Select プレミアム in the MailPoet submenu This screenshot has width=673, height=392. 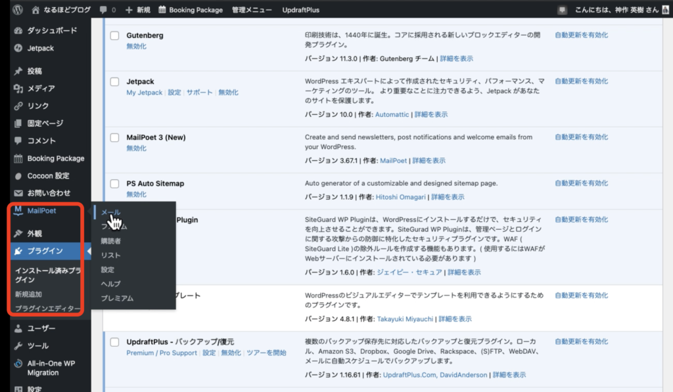pyautogui.click(x=117, y=298)
